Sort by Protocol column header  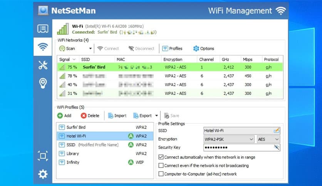coord(273,60)
